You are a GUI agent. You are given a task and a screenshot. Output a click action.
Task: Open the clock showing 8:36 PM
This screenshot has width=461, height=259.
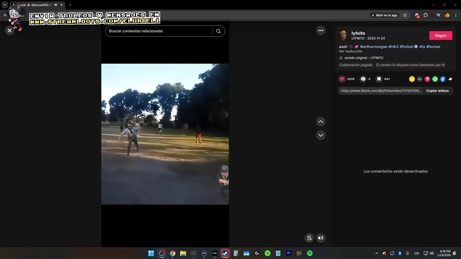click(x=444, y=253)
